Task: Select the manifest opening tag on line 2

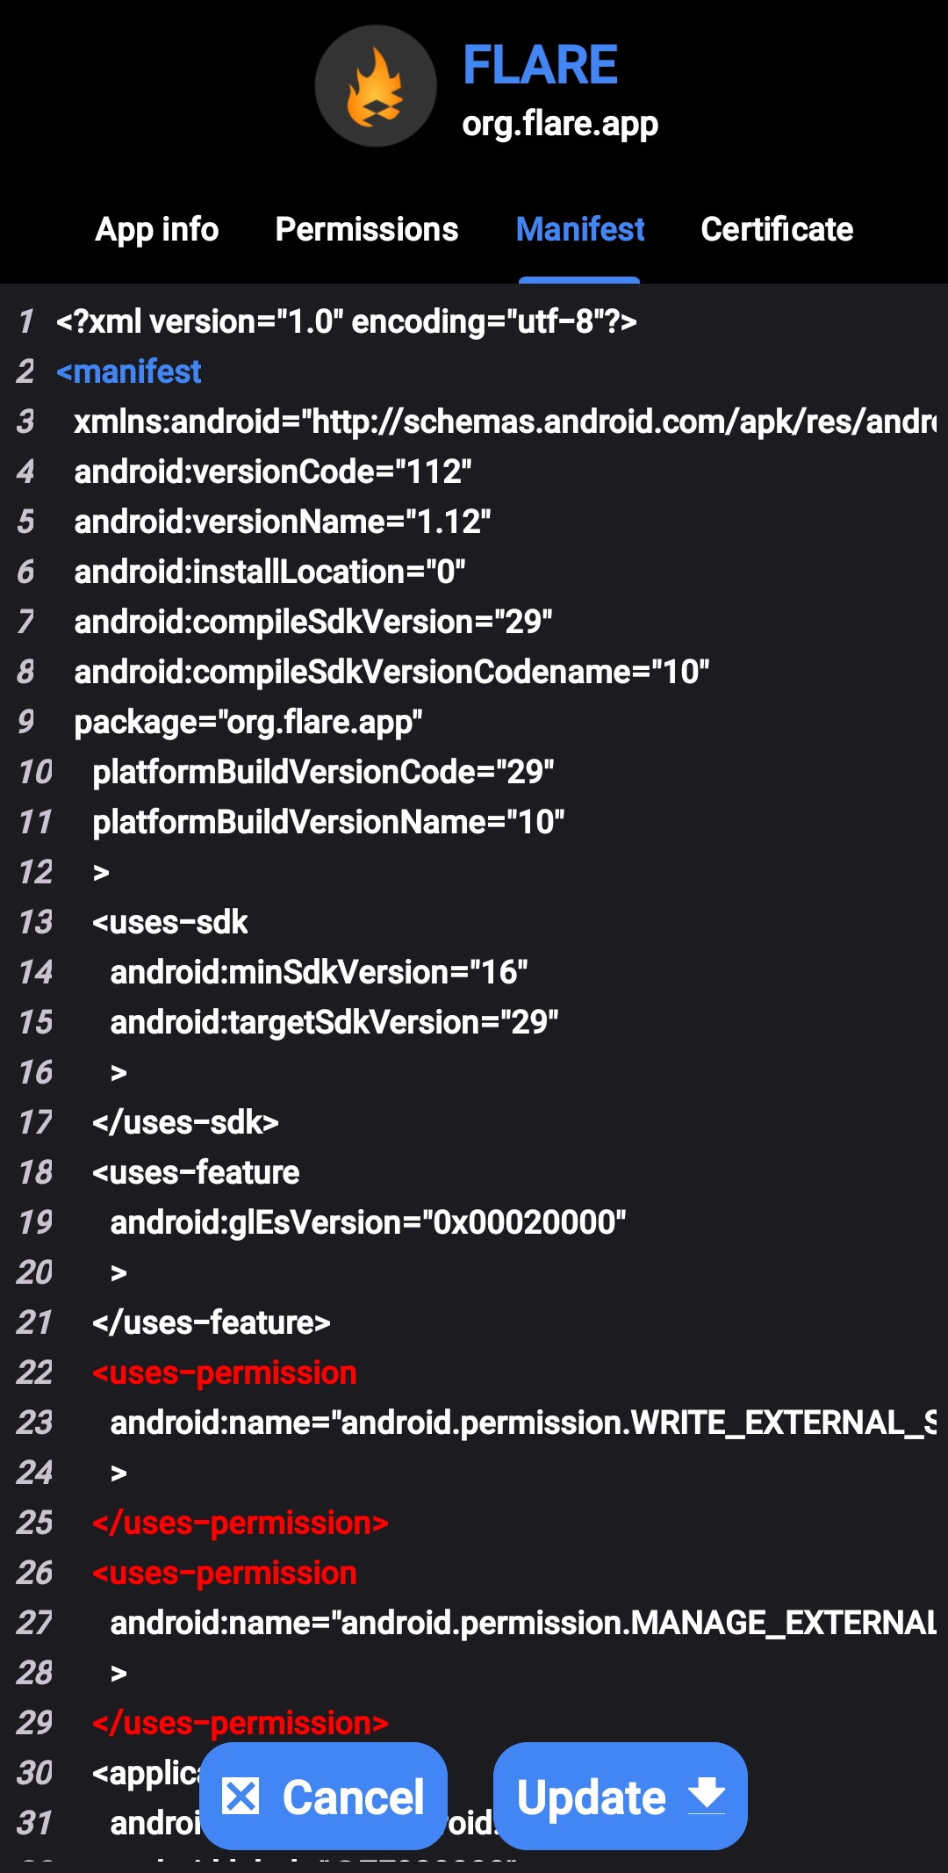Action: coord(130,371)
